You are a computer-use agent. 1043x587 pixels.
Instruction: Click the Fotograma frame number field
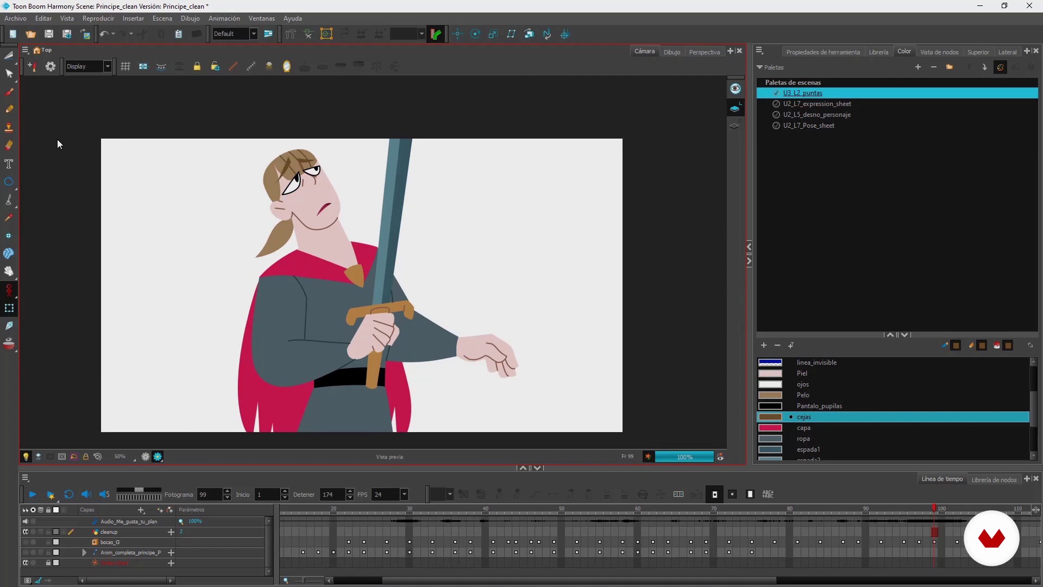pos(209,495)
